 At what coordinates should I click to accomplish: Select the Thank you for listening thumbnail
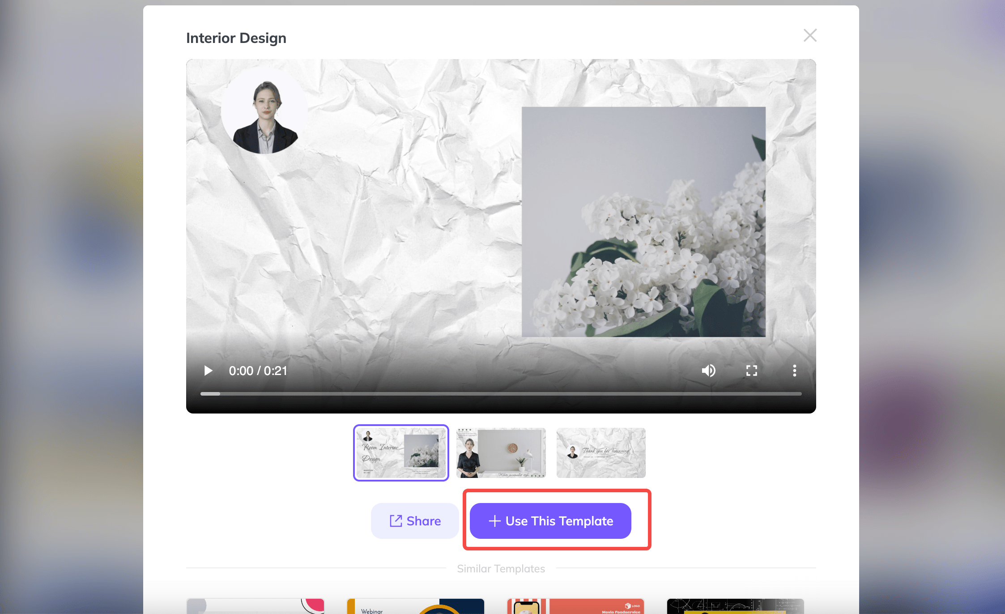point(601,453)
